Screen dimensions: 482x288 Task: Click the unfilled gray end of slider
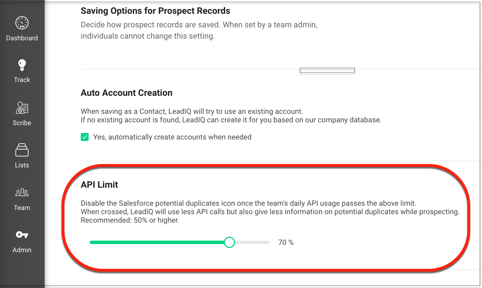(x=253, y=242)
